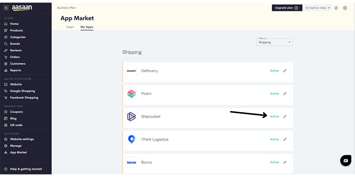Viewport: 355px width, 177px height.
Task: Edit iThink Logistics with pencil icon
Action: [285, 139]
